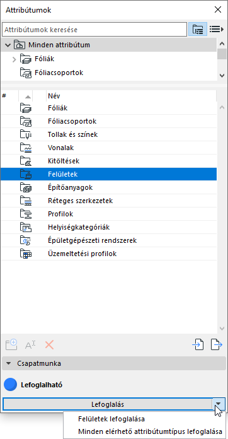Select the Fóliacsoportok row name in list
The image size is (228, 439).
pos(72,121)
